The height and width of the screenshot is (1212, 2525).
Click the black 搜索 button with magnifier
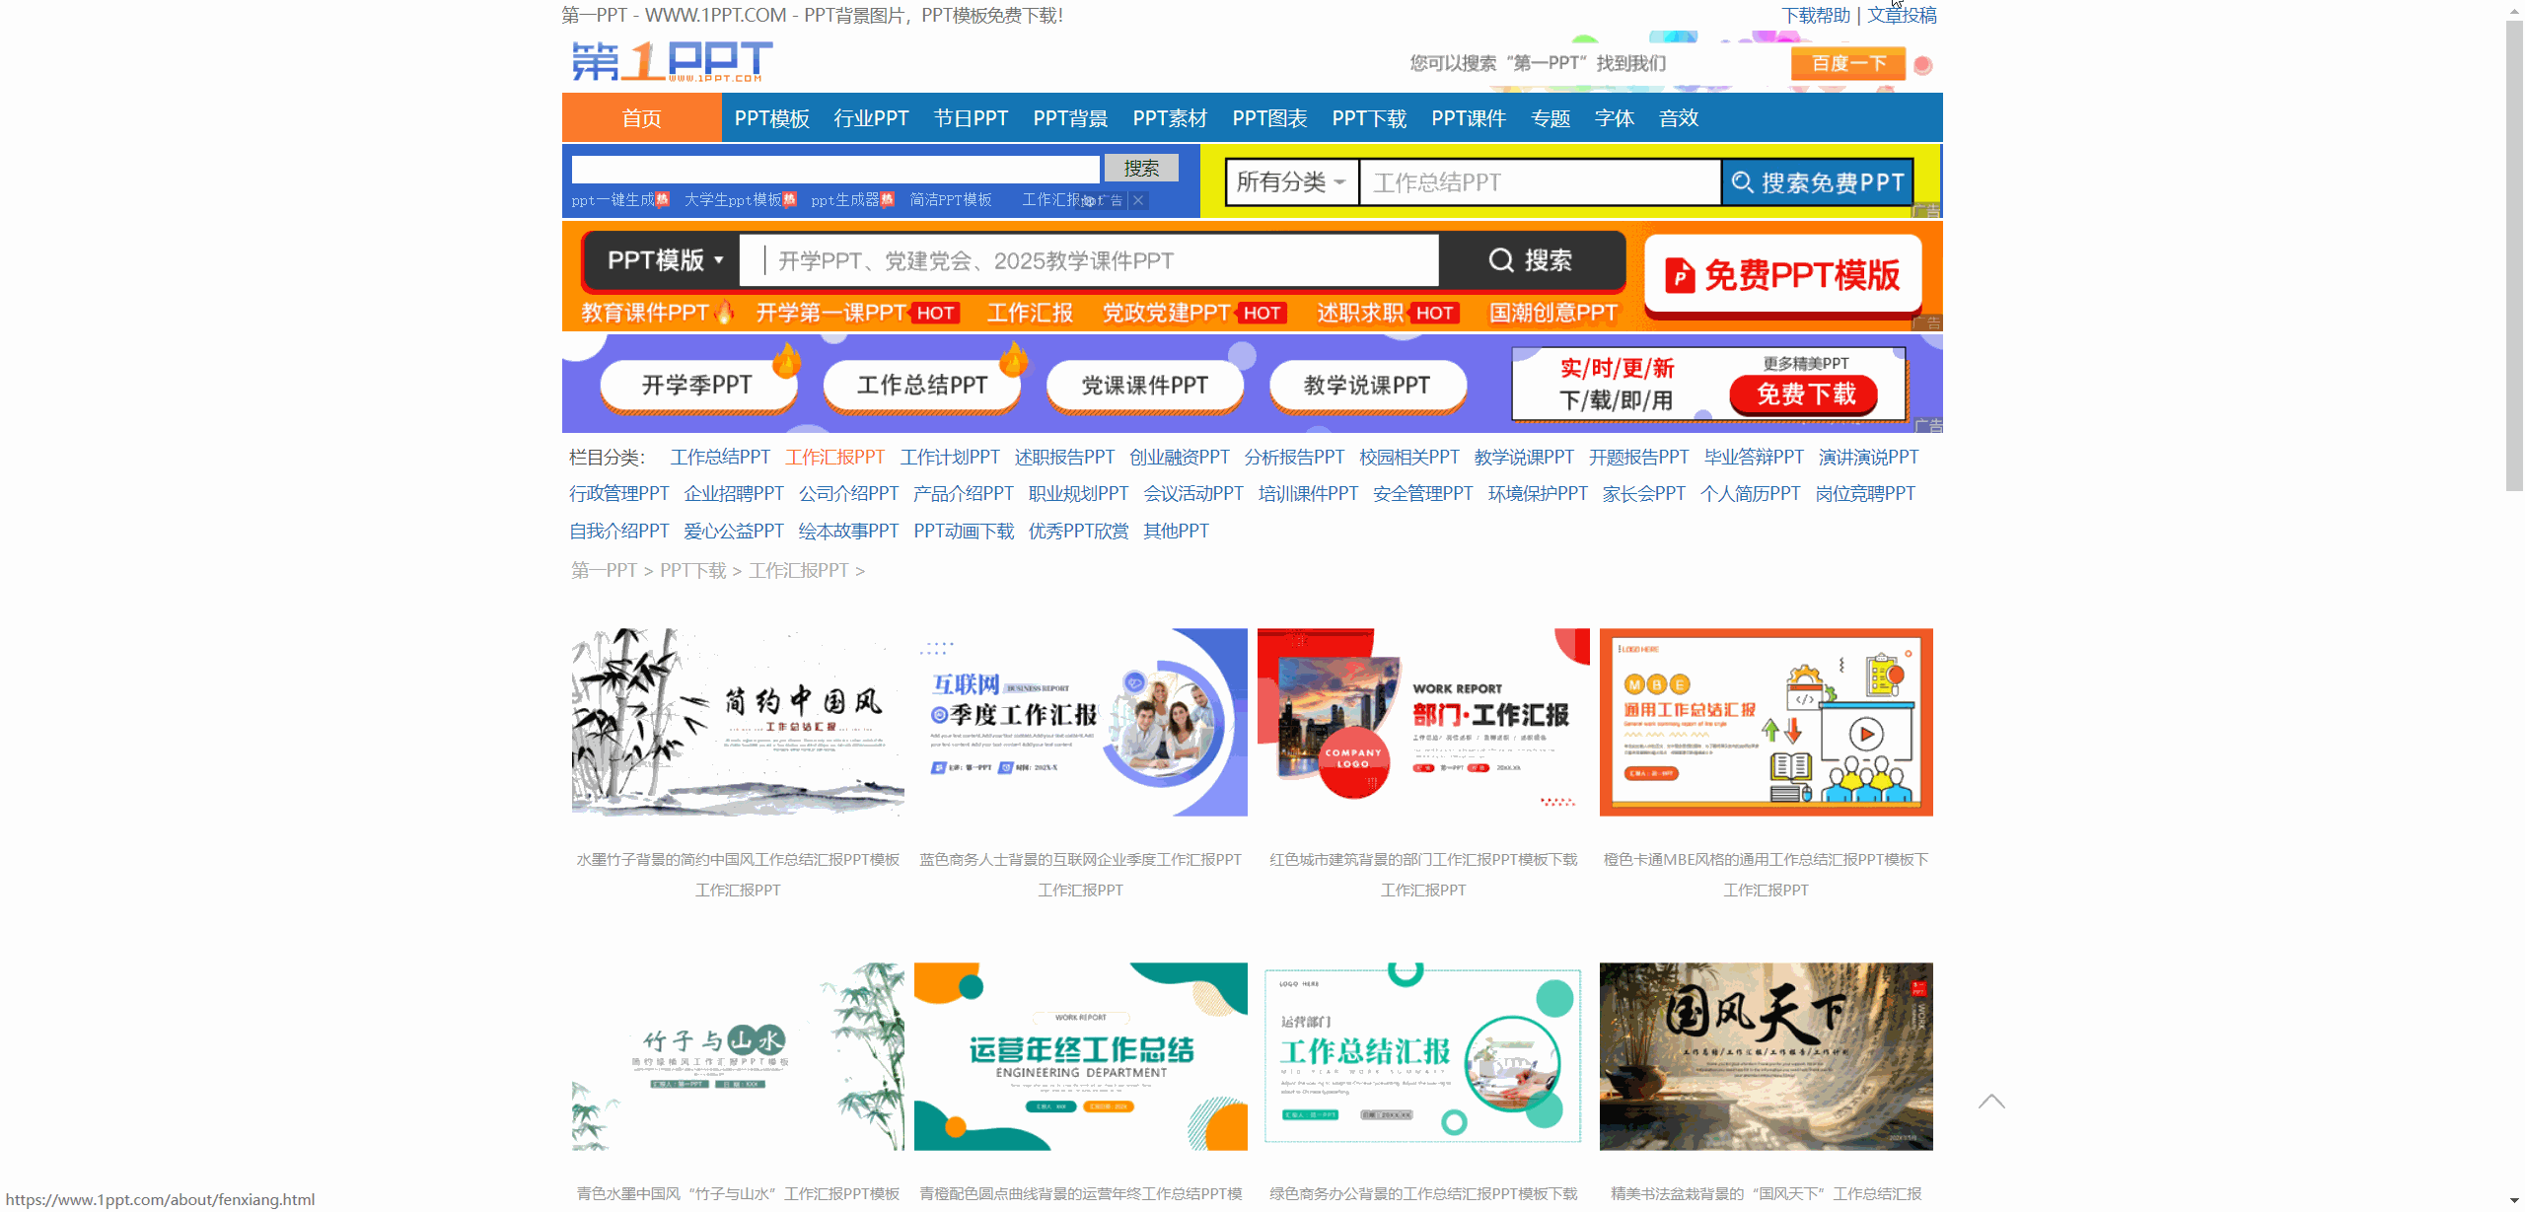1531,260
